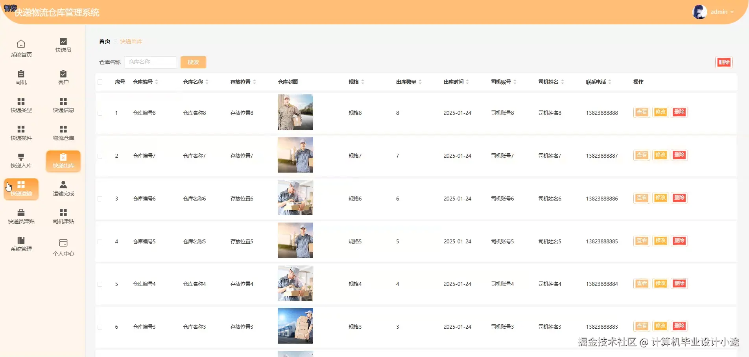749x357 pixels.
Task: Toggle the select-all checkbox in table header
Action: 100,82
